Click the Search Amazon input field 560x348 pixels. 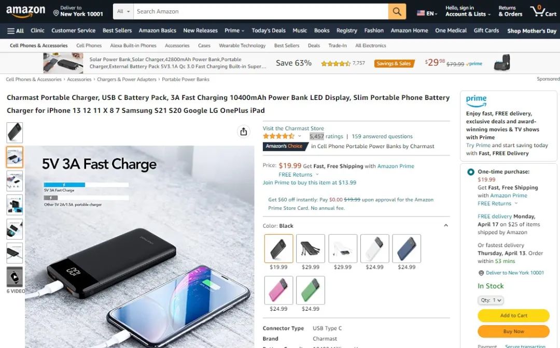coord(261,11)
